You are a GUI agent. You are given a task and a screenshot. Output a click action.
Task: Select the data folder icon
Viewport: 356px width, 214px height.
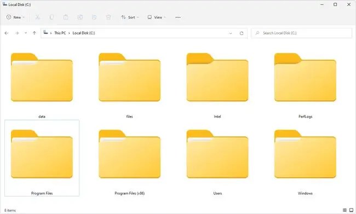[42, 77]
